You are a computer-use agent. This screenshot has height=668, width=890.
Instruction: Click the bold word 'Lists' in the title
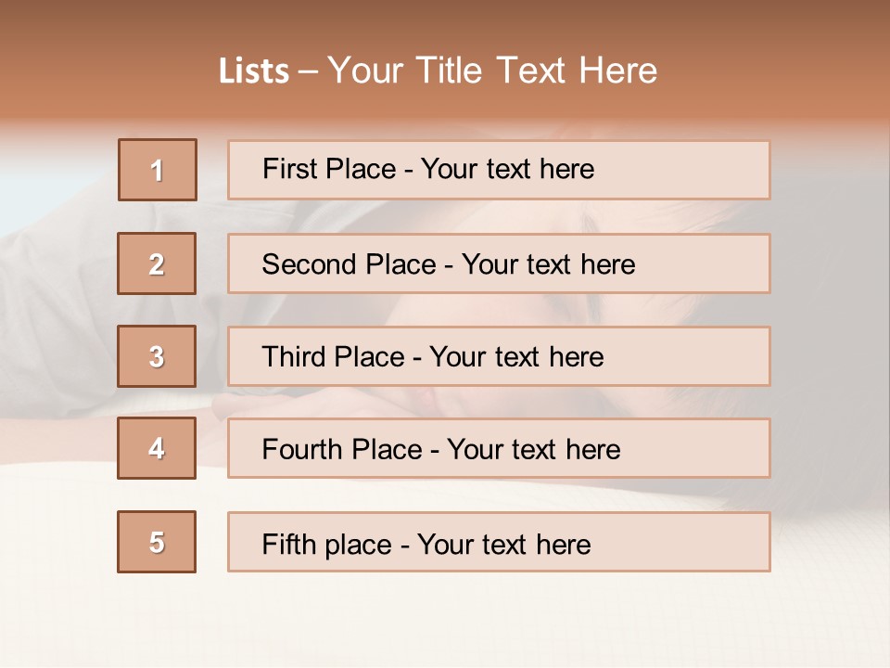click(254, 71)
